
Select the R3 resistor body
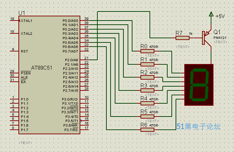[x=147, y=90]
